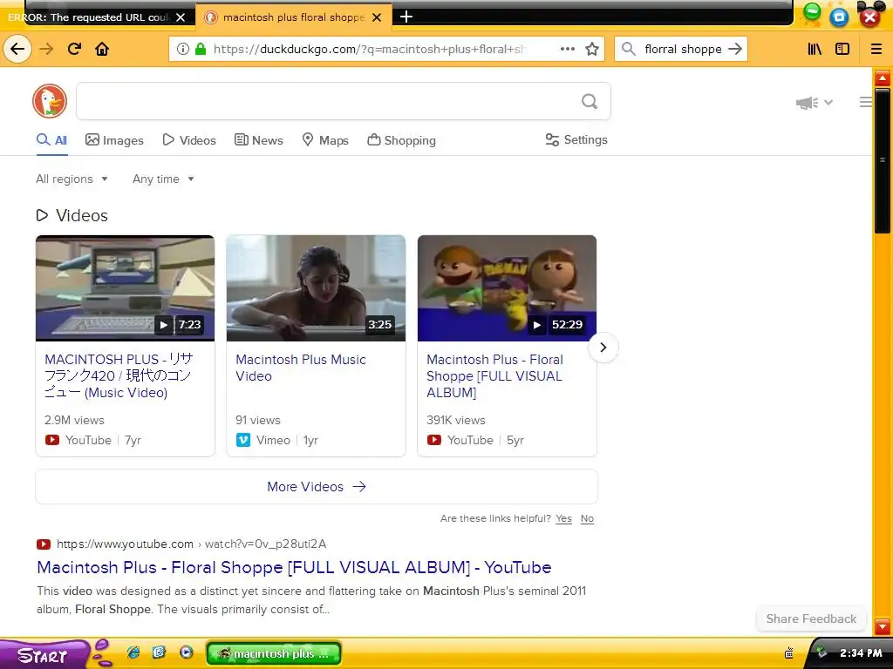
Task: Click the green round titlebar icon
Action: 812,12
